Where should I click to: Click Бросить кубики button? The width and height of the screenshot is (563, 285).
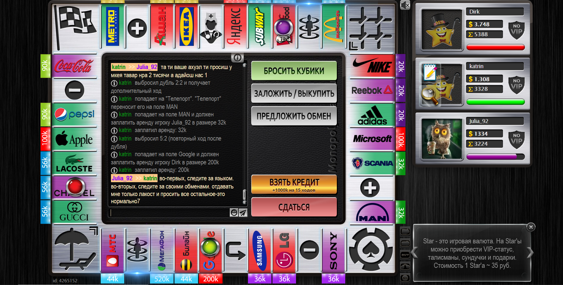294,71
